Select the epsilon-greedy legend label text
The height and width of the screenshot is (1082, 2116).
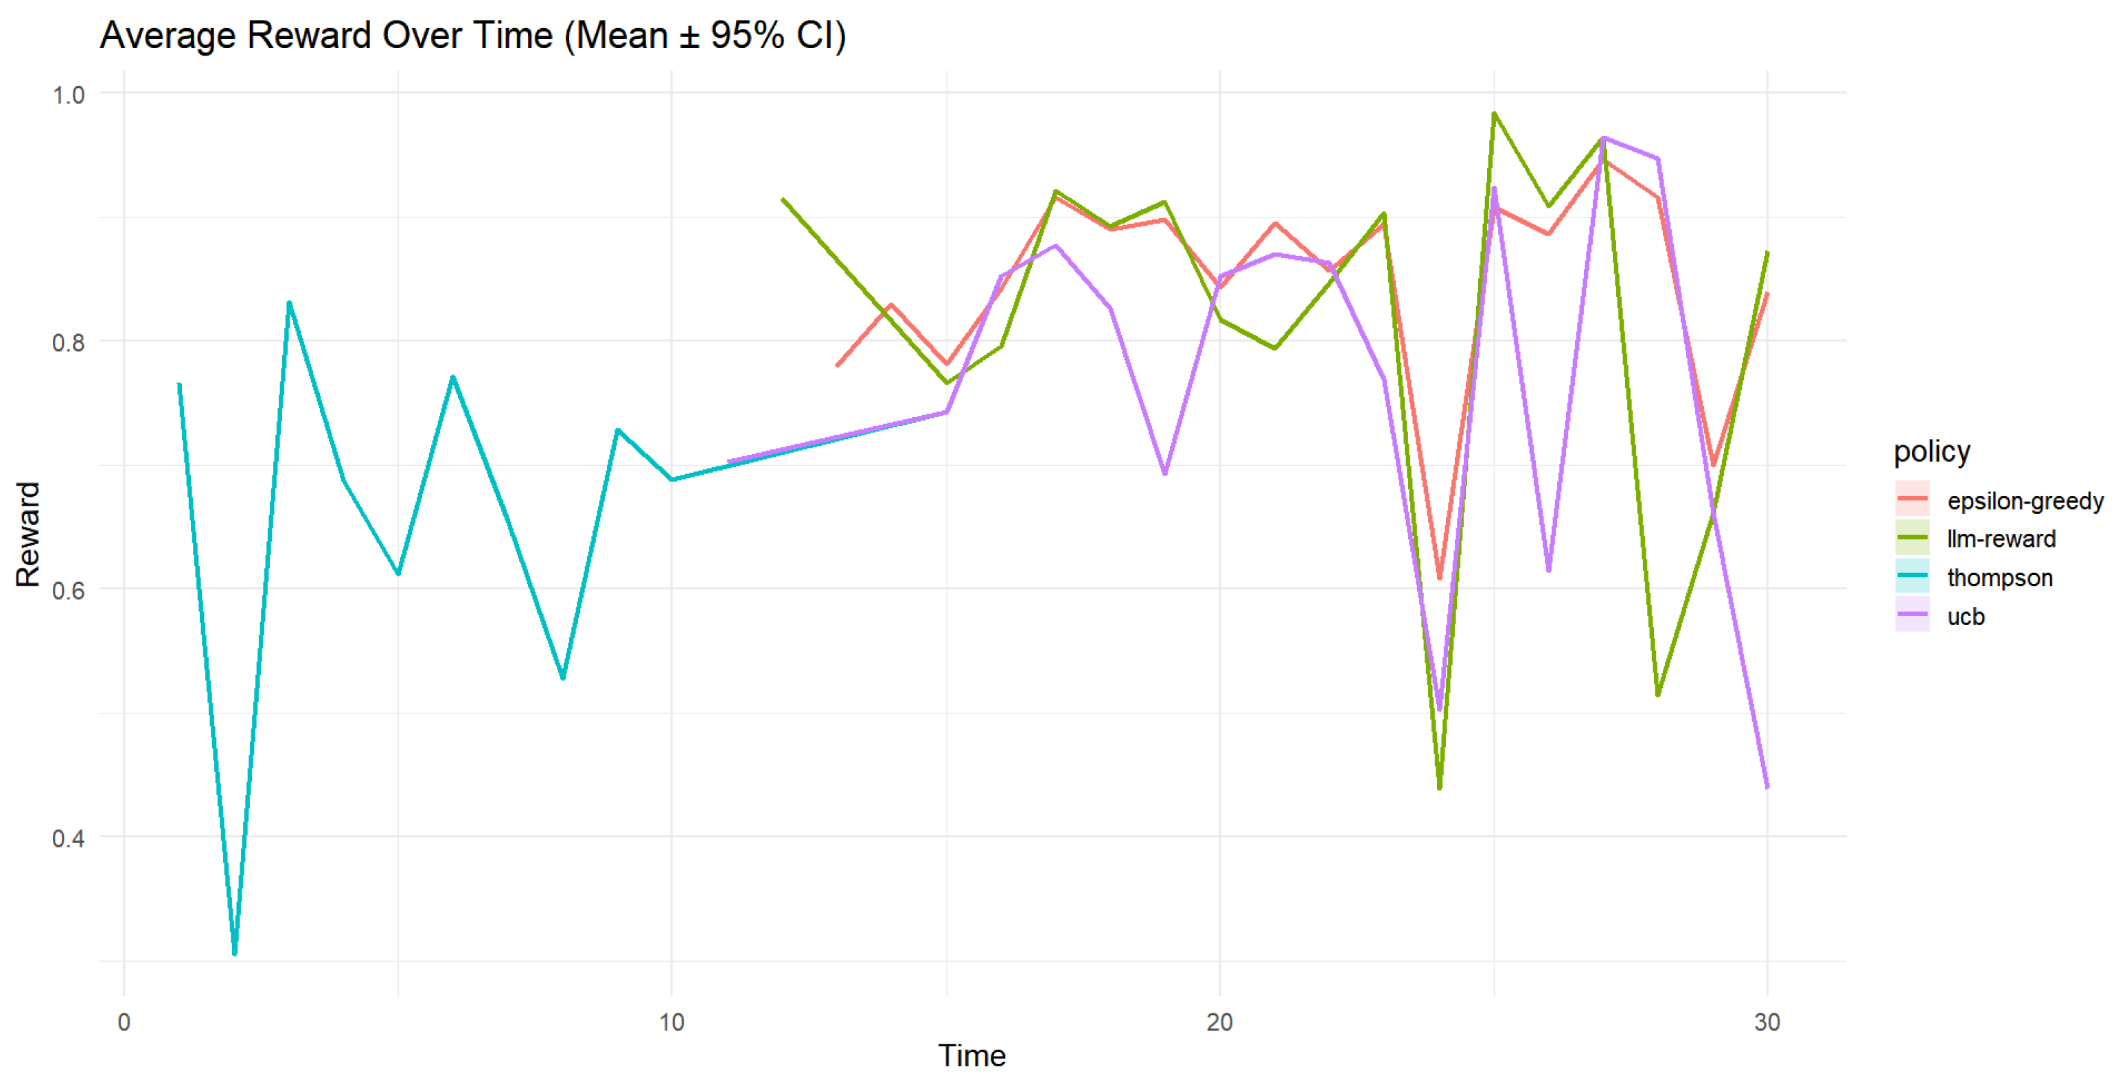(2025, 501)
